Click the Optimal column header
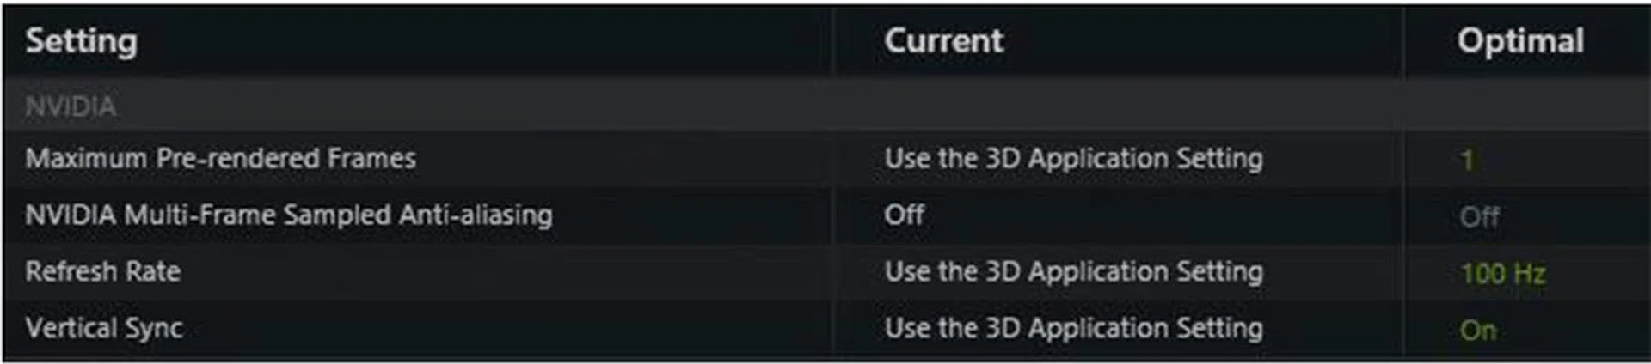 (x=1520, y=41)
